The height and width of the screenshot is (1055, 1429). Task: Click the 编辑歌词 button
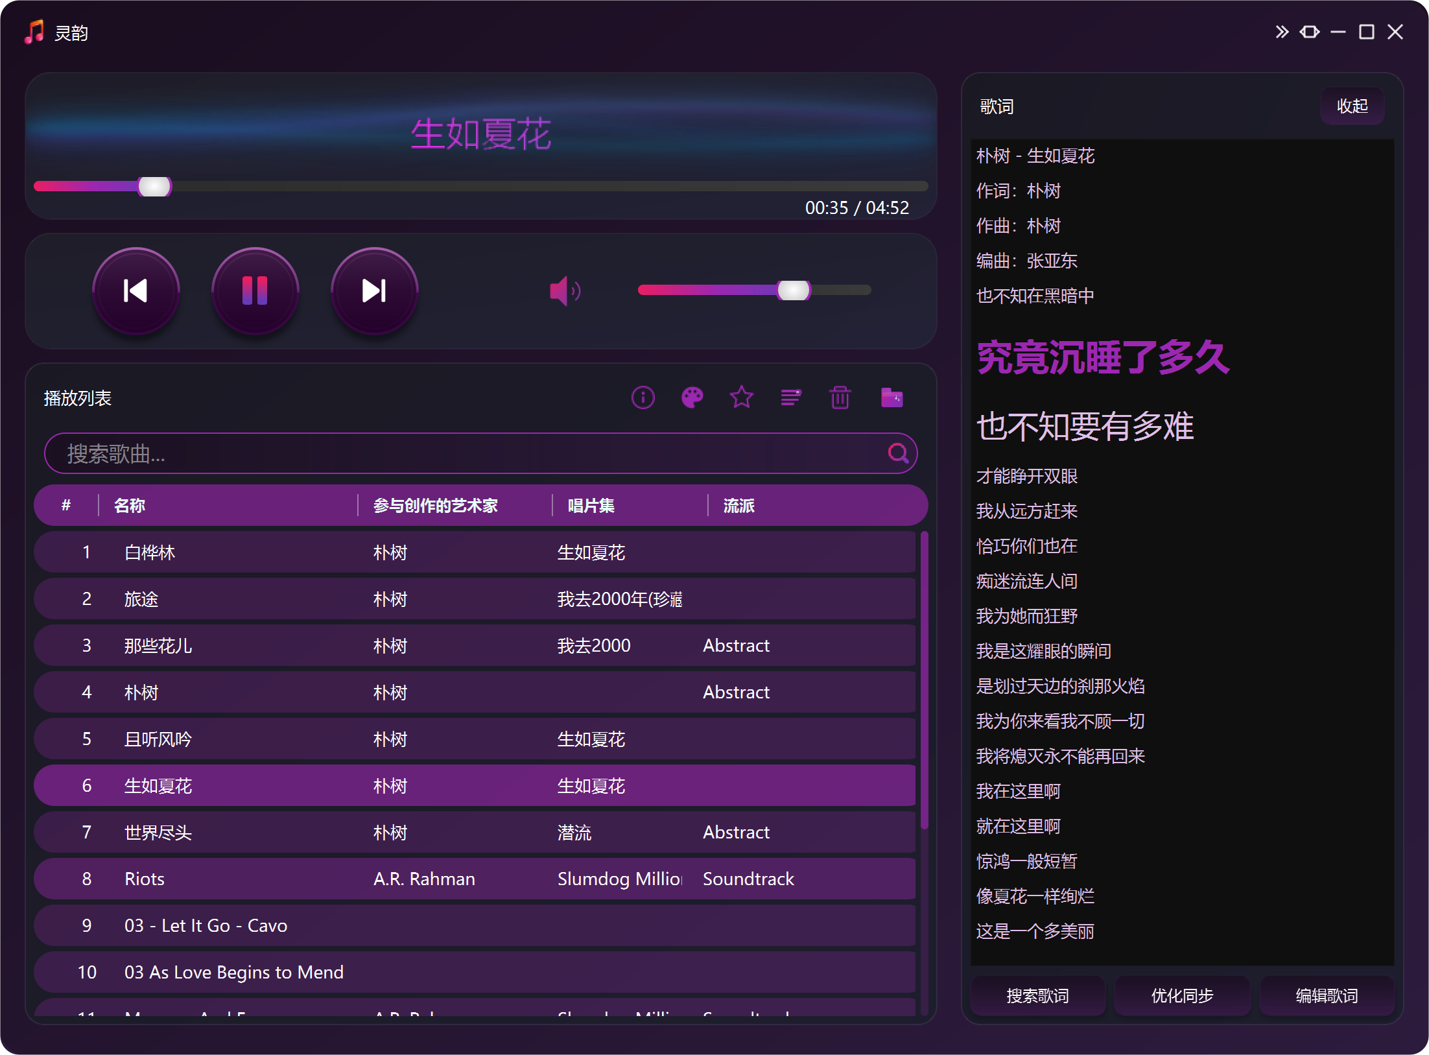click(1327, 995)
